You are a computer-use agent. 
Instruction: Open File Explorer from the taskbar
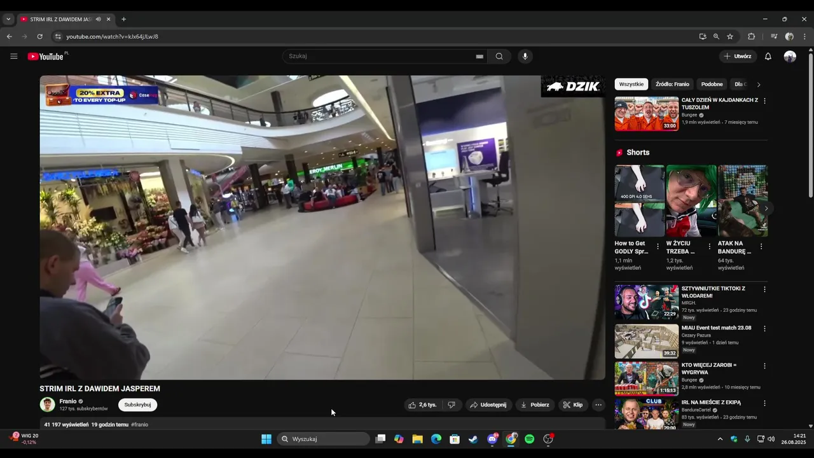(x=417, y=439)
